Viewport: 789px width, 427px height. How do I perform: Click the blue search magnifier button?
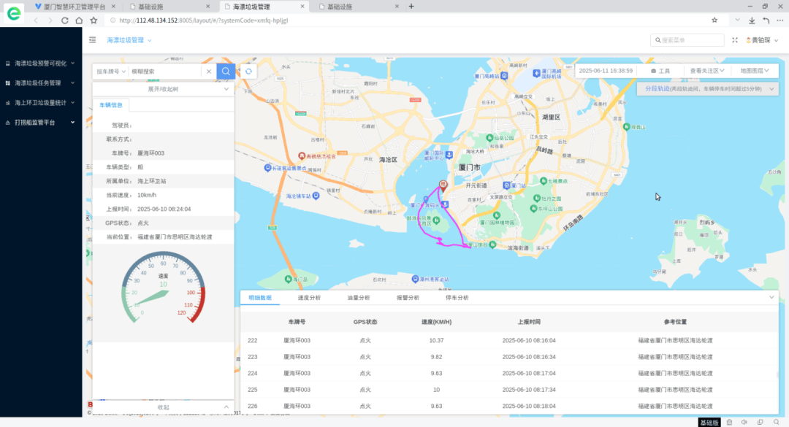(x=226, y=71)
